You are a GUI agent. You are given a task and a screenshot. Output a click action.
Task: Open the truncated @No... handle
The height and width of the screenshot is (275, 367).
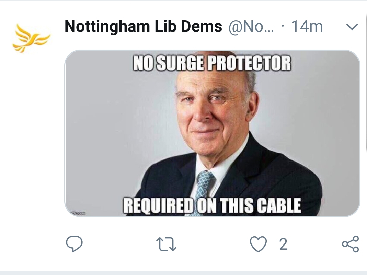[x=251, y=27]
